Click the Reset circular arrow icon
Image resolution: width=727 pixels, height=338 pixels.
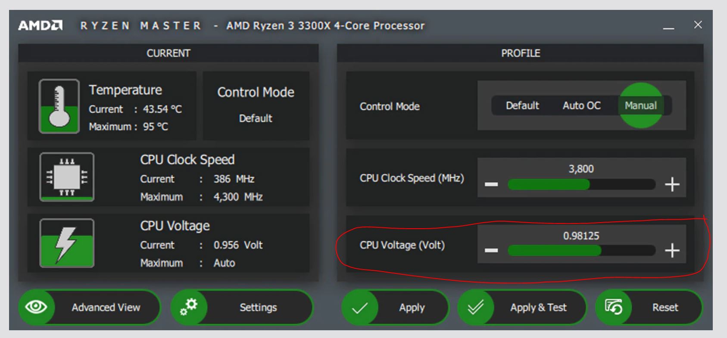coord(613,307)
